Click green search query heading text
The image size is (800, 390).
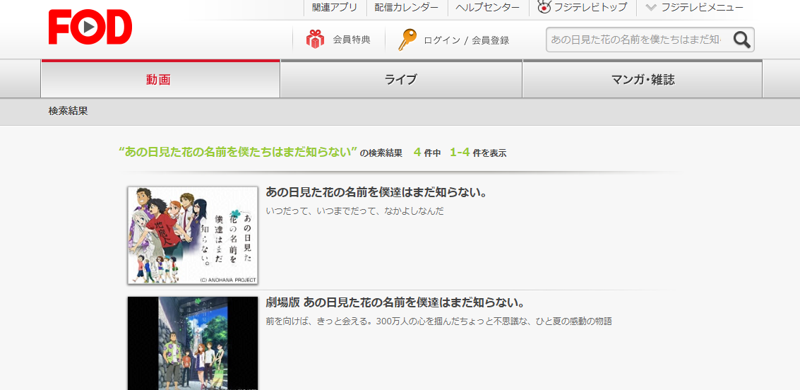click(237, 152)
